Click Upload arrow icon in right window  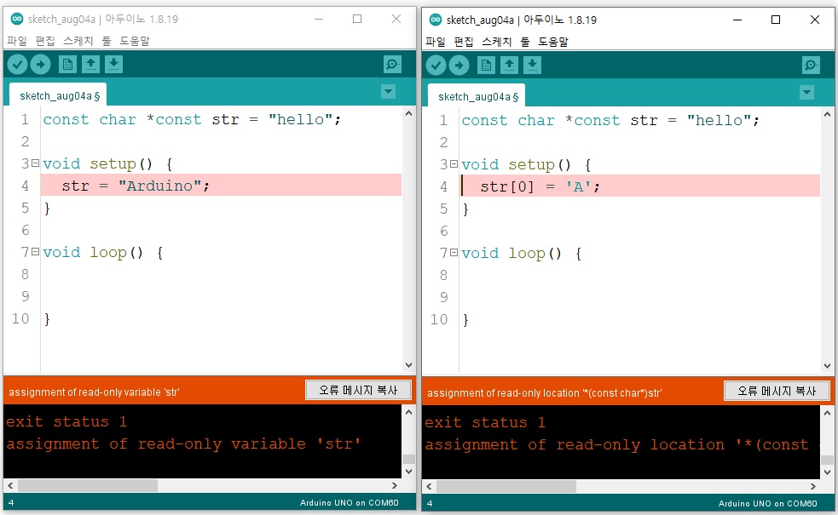coord(459,66)
